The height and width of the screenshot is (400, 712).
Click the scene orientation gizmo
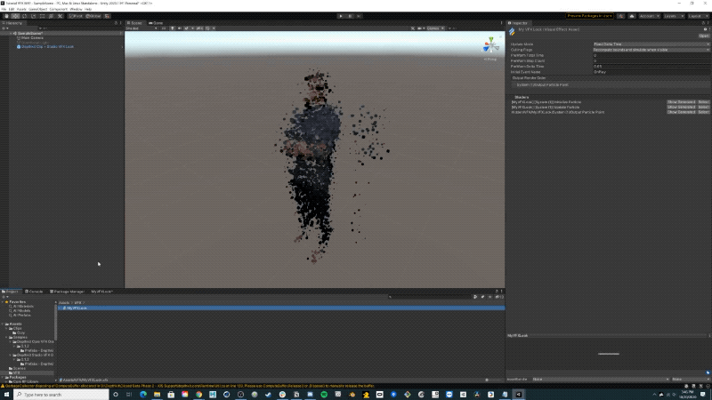click(x=490, y=45)
